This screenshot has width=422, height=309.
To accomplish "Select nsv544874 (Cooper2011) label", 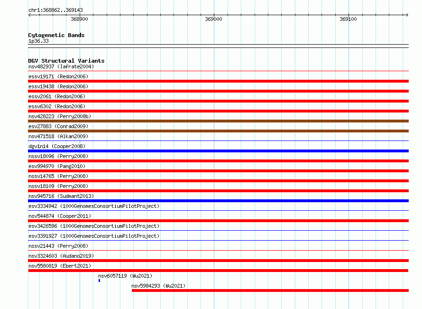I will tap(60, 216).
